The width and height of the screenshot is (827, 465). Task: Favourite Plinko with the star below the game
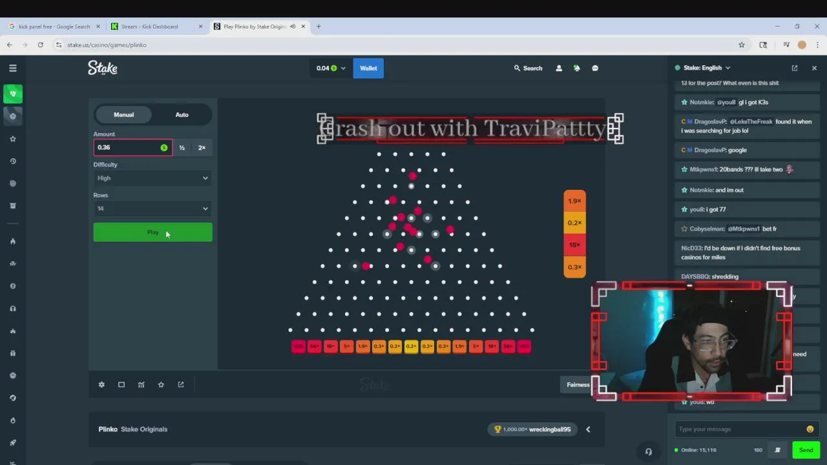[x=161, y=384]
